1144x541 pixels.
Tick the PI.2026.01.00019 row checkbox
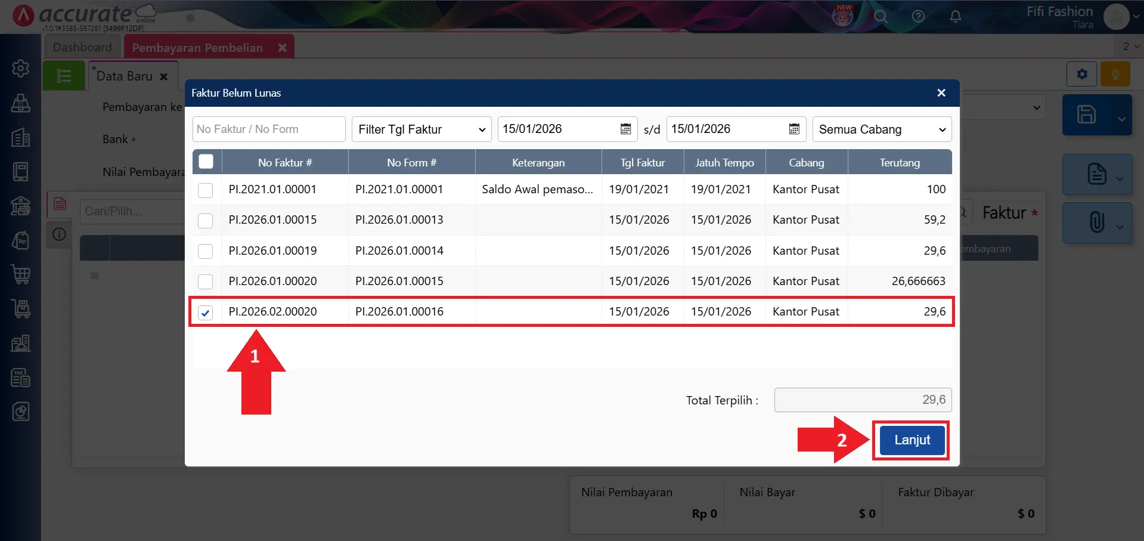pos(205,251)
